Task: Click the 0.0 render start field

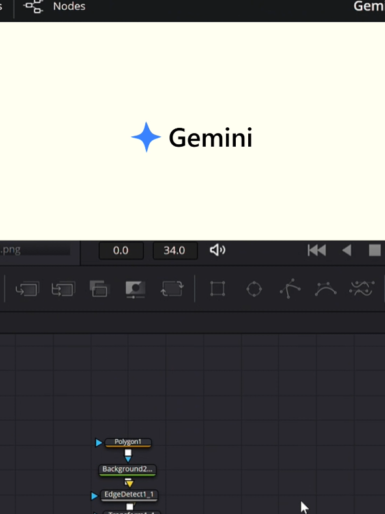Action: coord(121,250)
